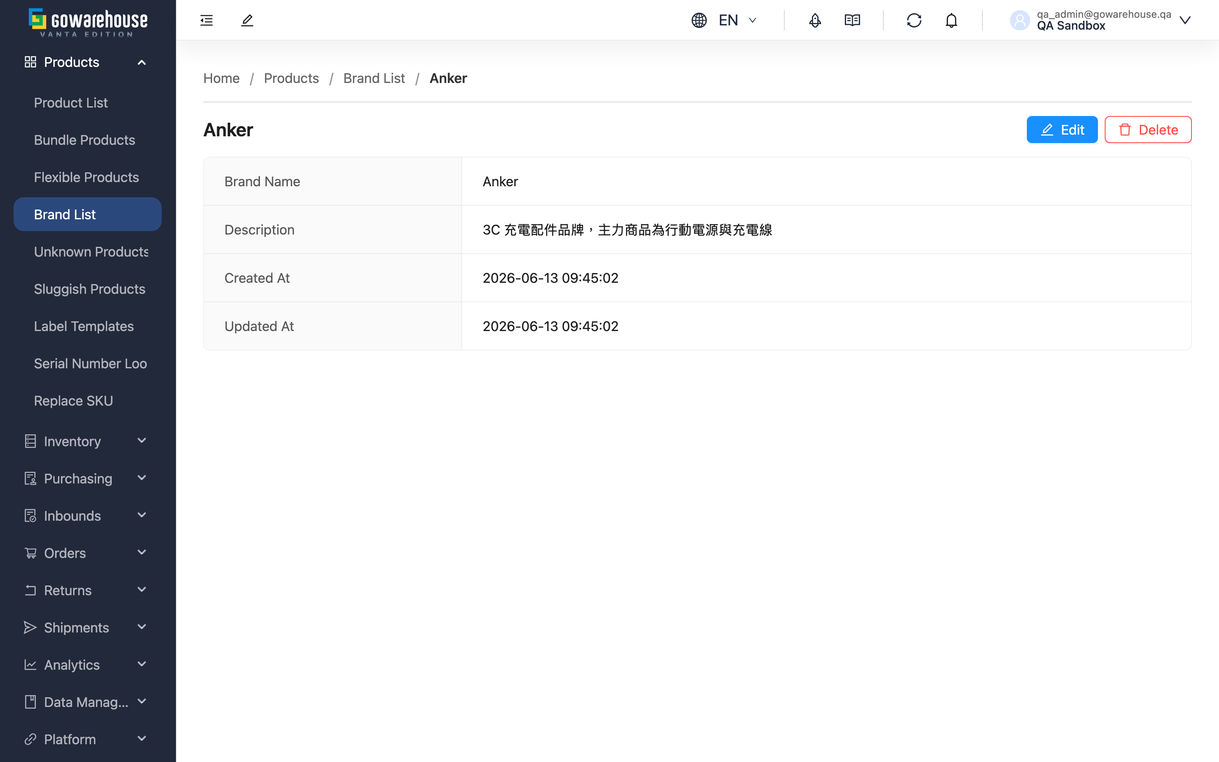Click the GoWarehouse logo
The width and height of the screenshot is (1219, 762).
[x=88, y=22]
